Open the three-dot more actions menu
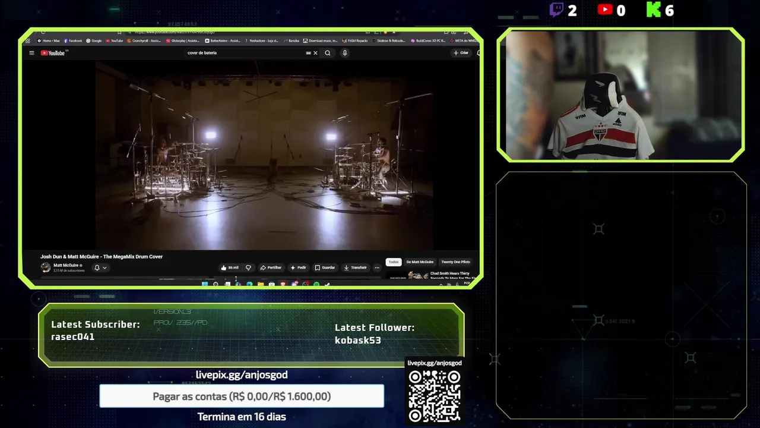The width and height of the screenshot is (760, 428). pos(376,267)
